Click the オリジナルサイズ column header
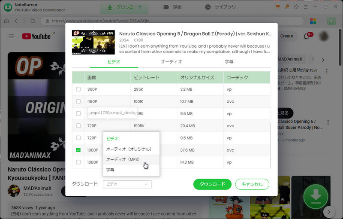Image resolution: width=343 pixels, height=219 pixels. (x=200, y=78)
